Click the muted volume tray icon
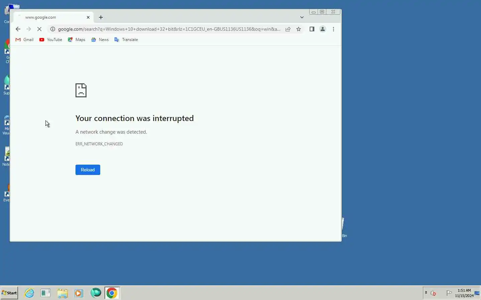The width and height of the screenshot is (481, 300). [434, 293]
